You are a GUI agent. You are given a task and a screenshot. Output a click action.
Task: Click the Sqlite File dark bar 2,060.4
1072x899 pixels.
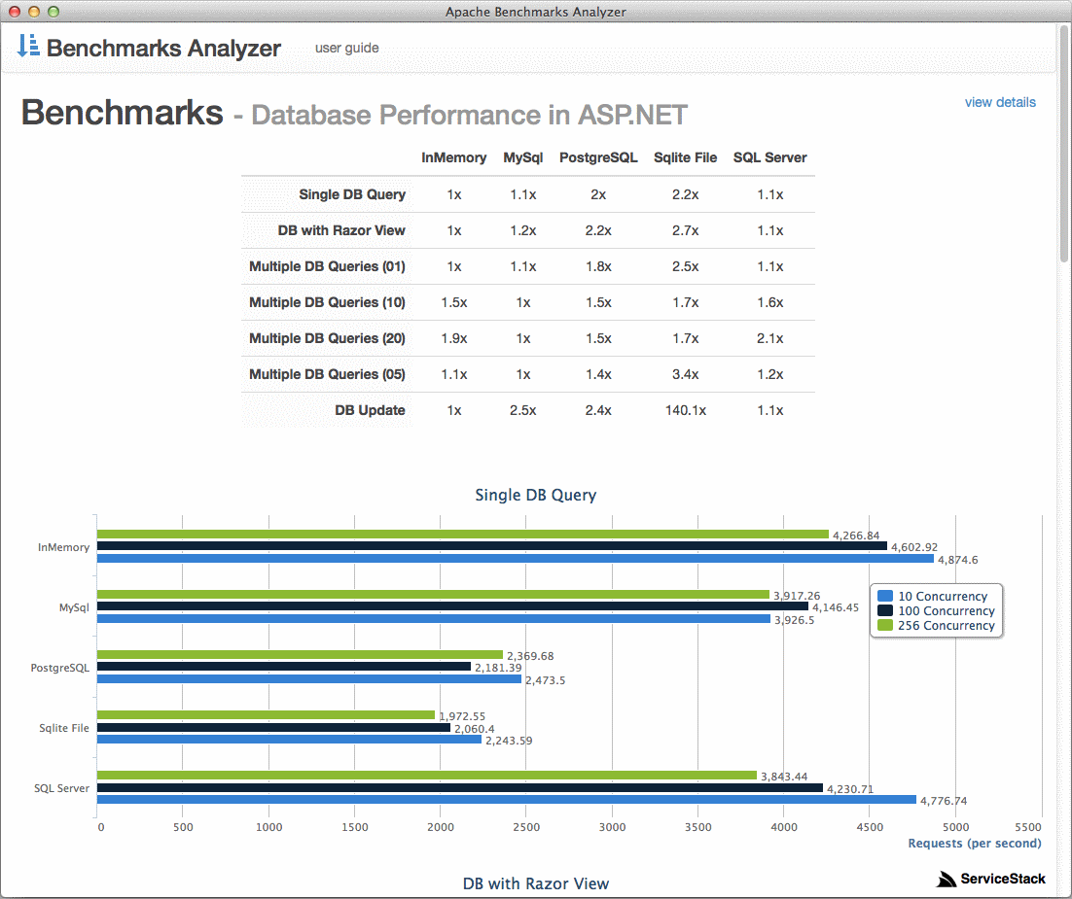pos(273,728)
